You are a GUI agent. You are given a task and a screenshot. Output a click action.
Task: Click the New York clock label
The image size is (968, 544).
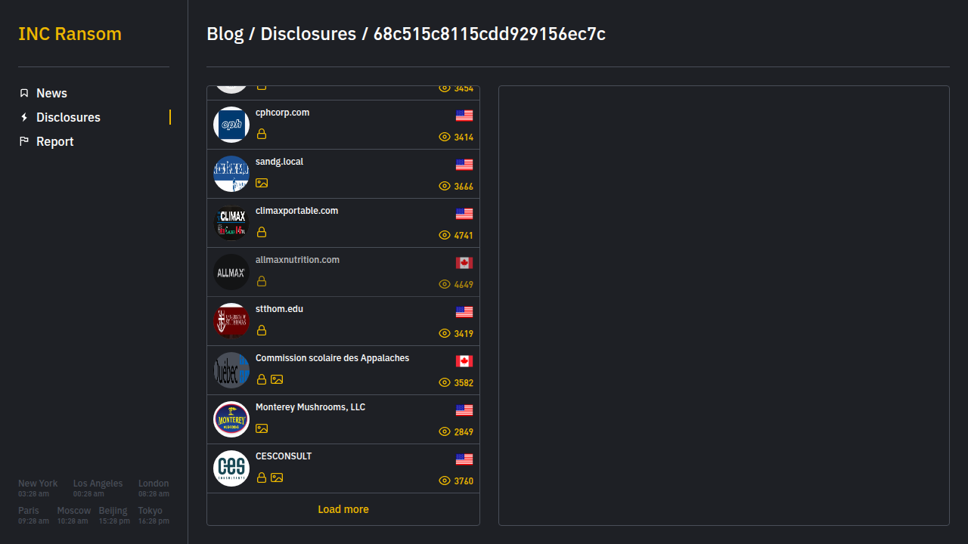pyautogui.click(x=38, y=484)
